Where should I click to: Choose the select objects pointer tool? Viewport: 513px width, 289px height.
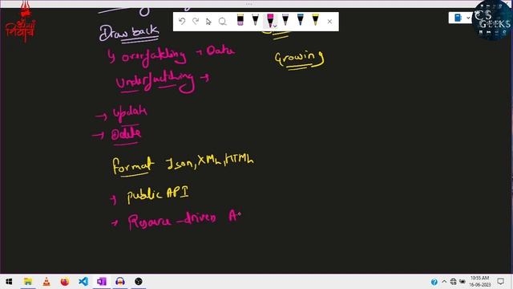click(x=208, y=22)
